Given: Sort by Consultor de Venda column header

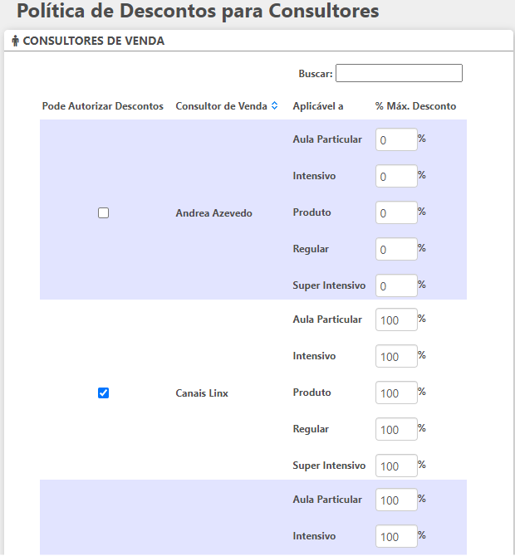Looking at the screenshot, I should pyautogui.click(x=221, y=106).
